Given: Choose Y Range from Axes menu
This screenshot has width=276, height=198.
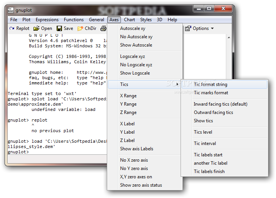Looking at the screenshot, I should coord(145,104).
